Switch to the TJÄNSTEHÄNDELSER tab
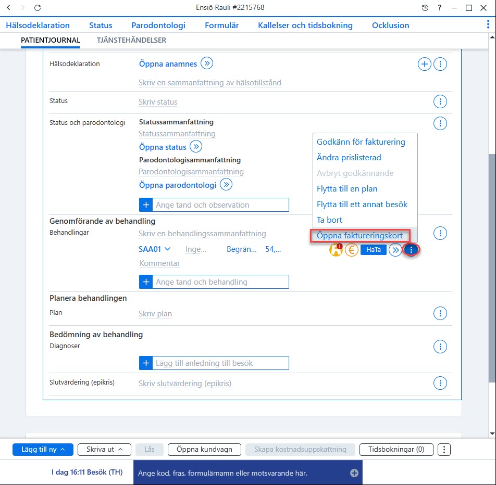The height and width of the screenshot is (485, 496). coord(131,40)
